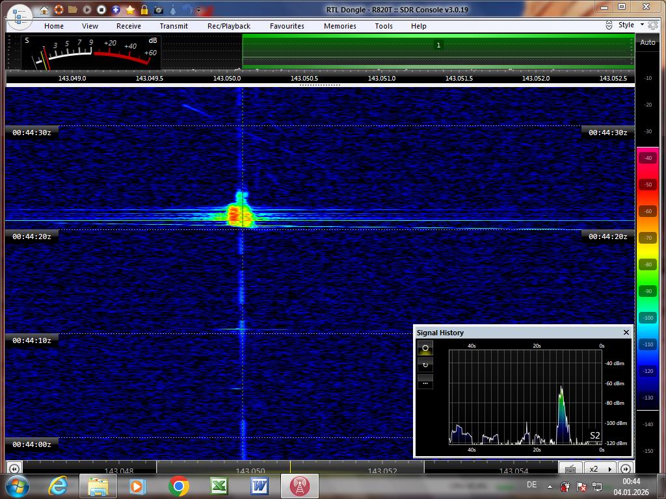Open the three-dots options in Signal History
The width and height of the screenshot is (666, 499).
coord(425,383)
